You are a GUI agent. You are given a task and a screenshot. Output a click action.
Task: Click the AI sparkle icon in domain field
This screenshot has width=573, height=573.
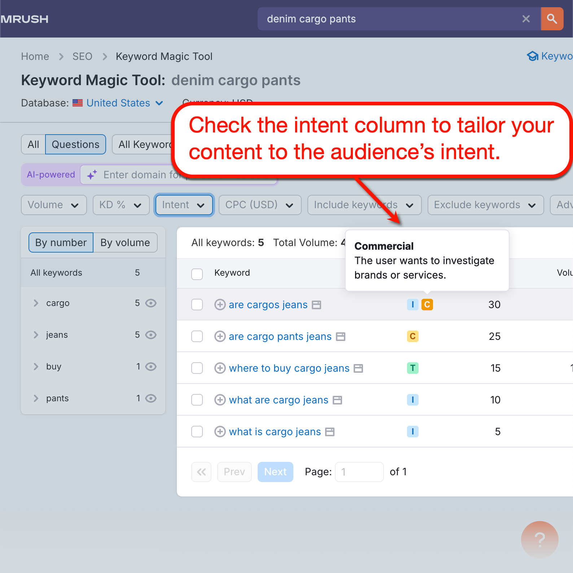[x=92, y=175]
